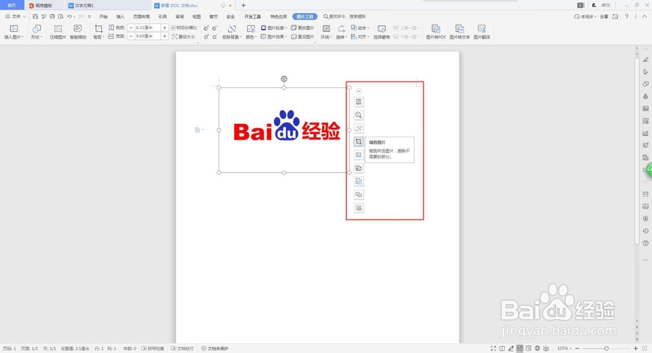Screen dimensions: 652x353
Task: Select the 图片工具 picture tools tab
Action: pos(304,17)
